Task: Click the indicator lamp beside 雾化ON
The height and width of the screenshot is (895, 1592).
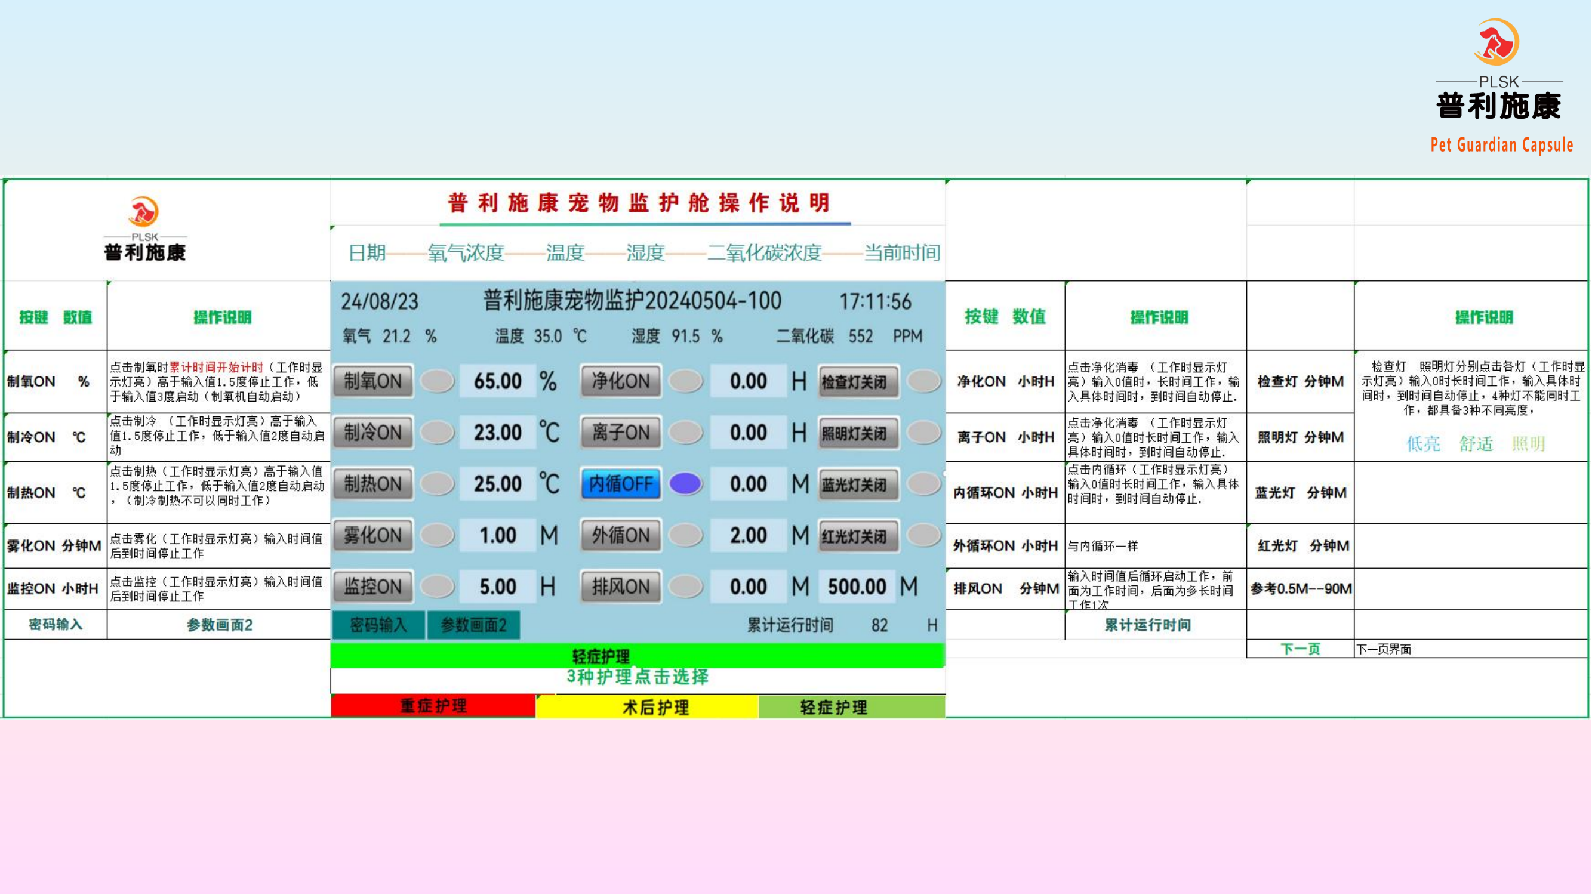Action: point(438,535)
